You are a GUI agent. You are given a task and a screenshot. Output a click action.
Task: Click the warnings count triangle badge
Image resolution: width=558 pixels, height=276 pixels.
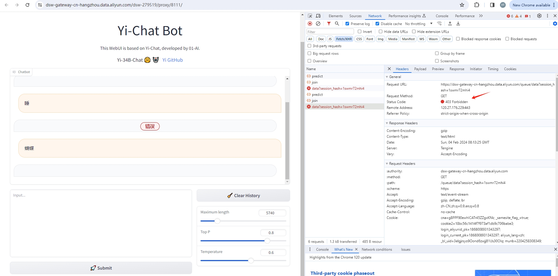(518, 16)
